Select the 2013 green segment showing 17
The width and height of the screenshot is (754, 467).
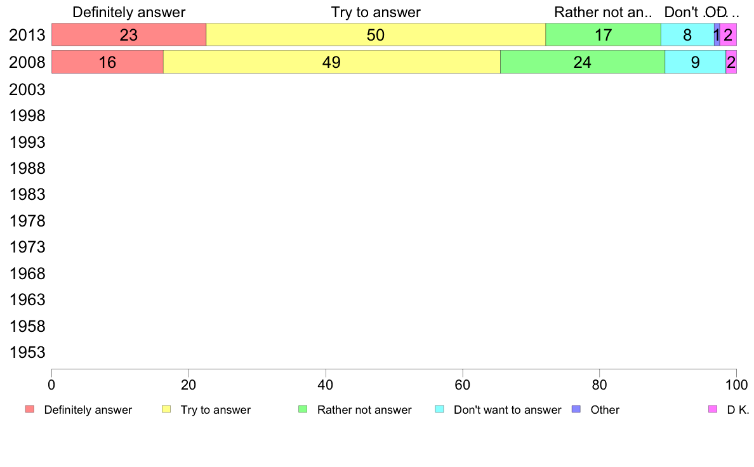click(x=604, y=35)
